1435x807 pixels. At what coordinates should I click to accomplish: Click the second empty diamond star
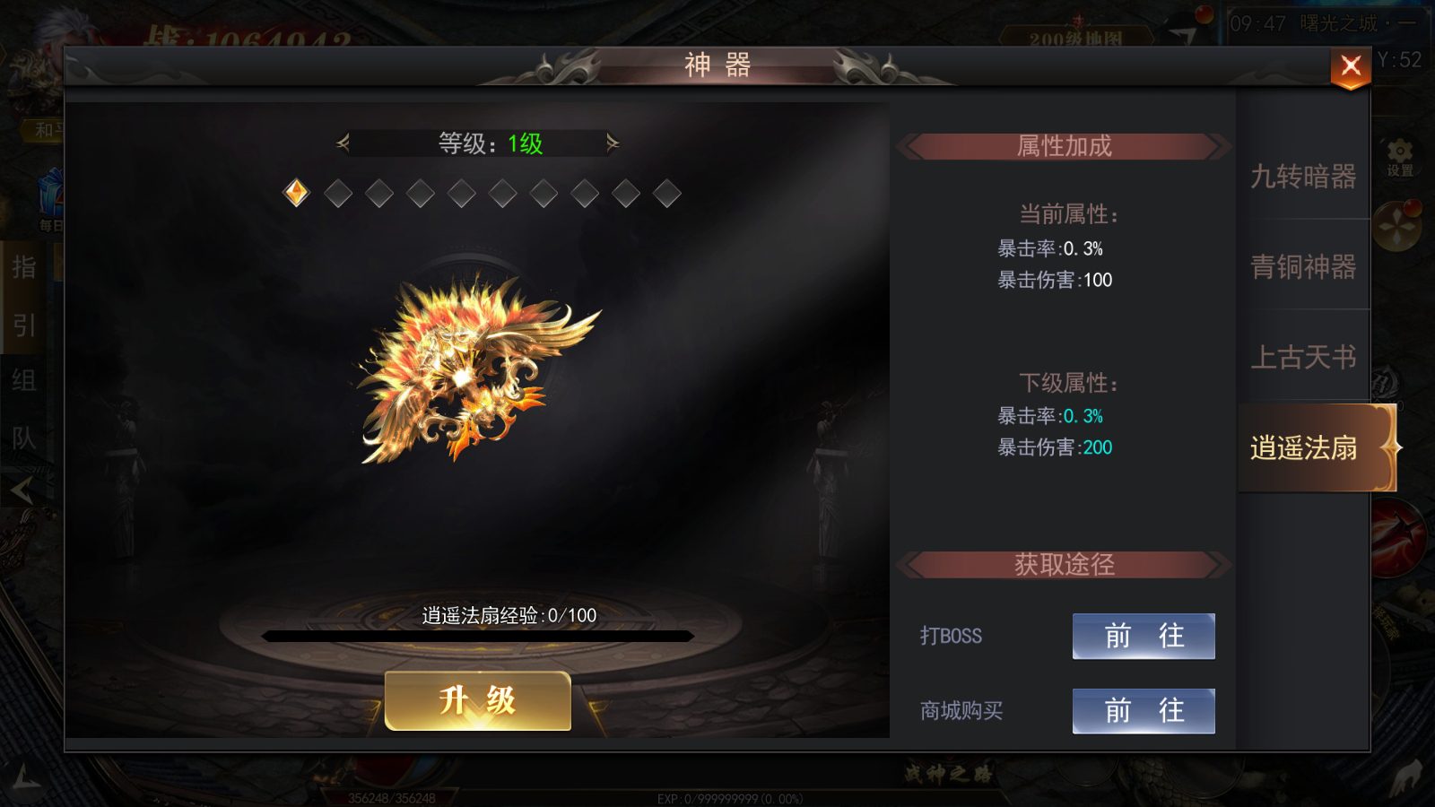(379, 193)
